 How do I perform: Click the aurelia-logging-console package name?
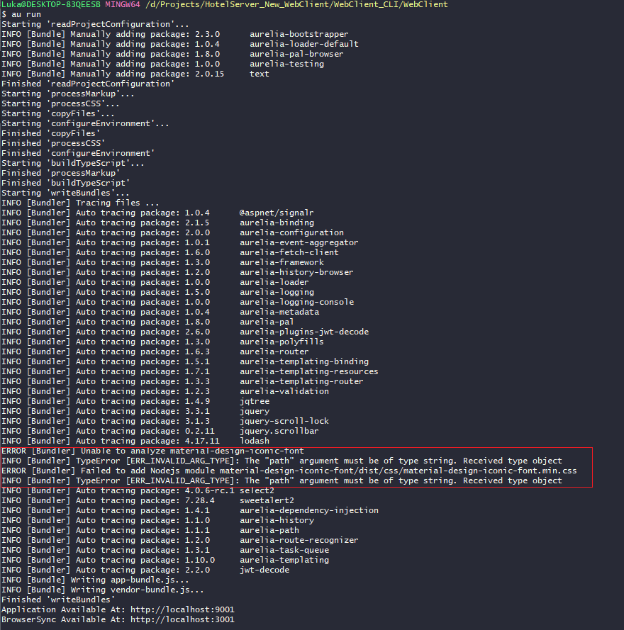[x=296, y=302]
